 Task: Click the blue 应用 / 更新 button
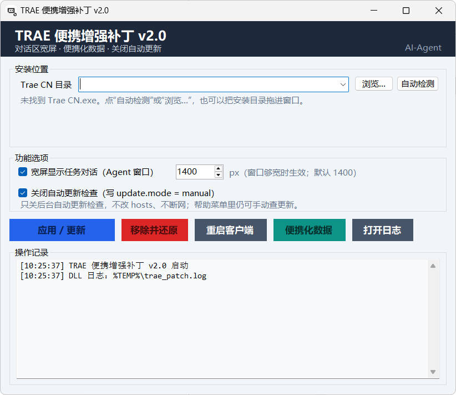[62, 230]
